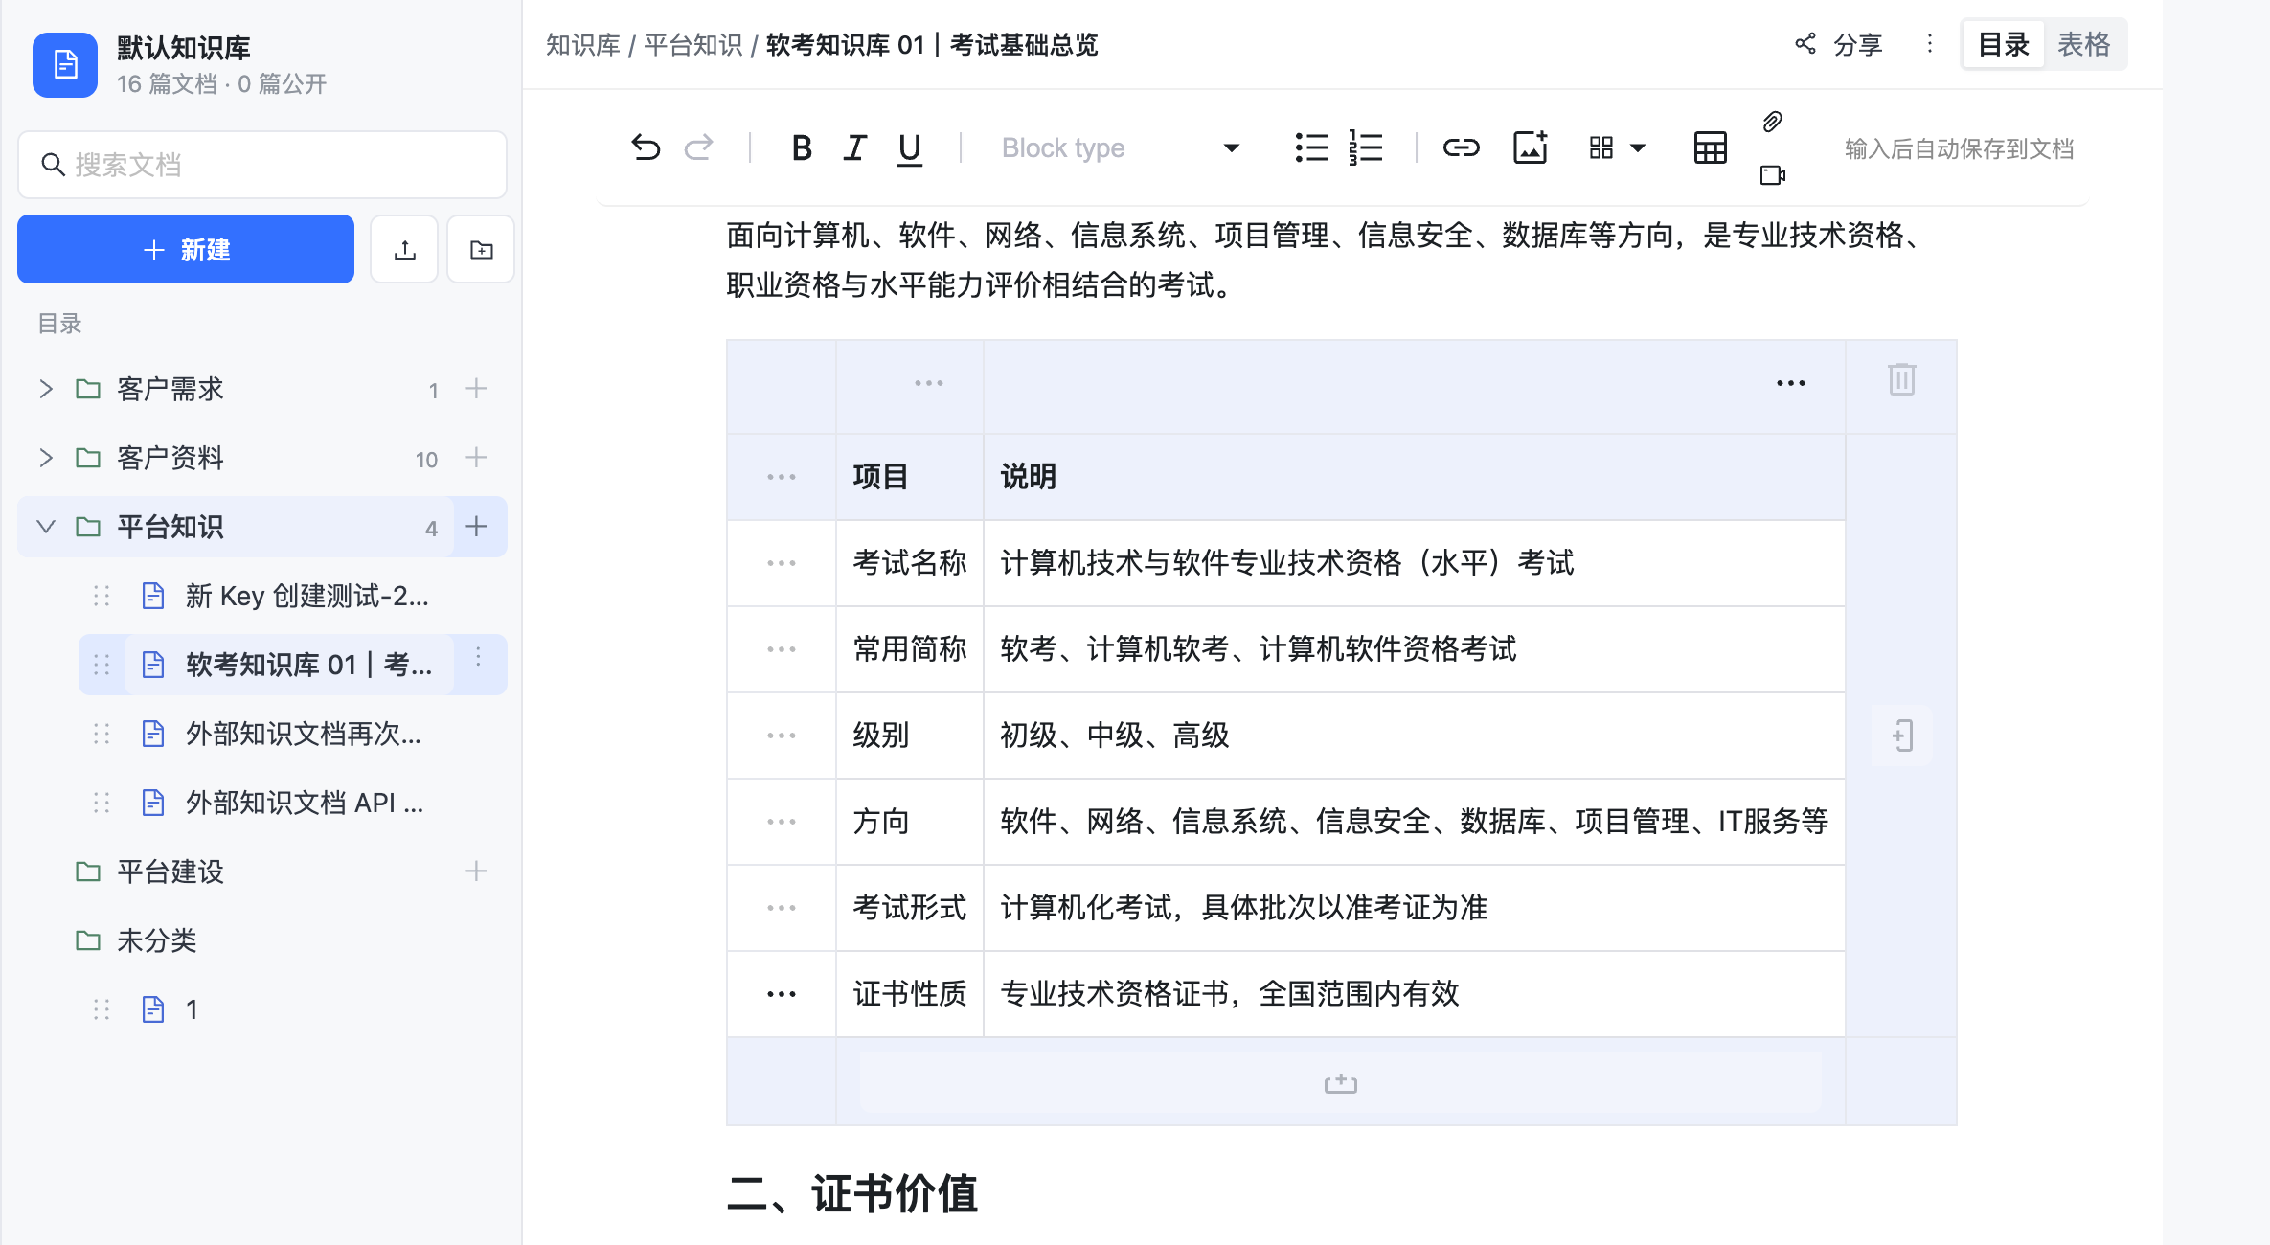Screen dimensions: 2270x1245
Task: Insert a video
Action: (1772, 175)
